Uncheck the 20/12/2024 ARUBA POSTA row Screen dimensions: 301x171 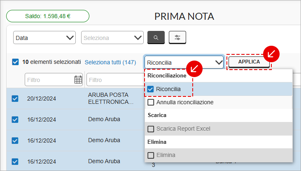[x=15, y=98]
